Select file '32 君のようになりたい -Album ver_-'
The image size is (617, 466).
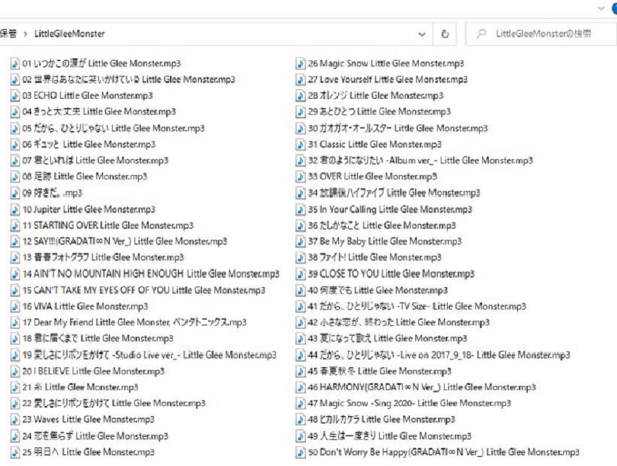415,161
